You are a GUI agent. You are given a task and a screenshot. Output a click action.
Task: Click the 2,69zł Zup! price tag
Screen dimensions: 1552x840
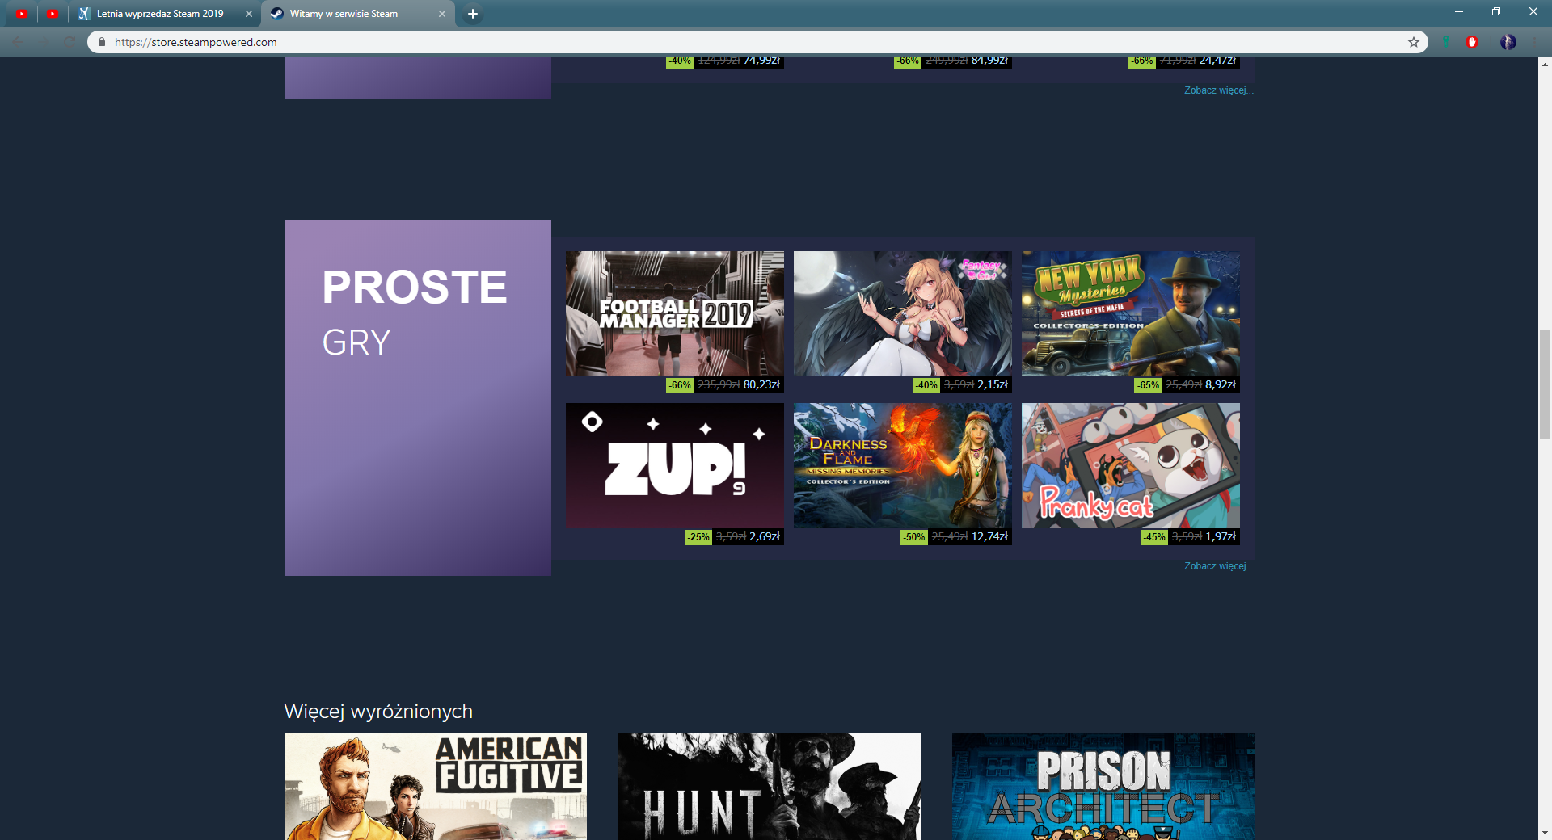[x=764, y=537]
